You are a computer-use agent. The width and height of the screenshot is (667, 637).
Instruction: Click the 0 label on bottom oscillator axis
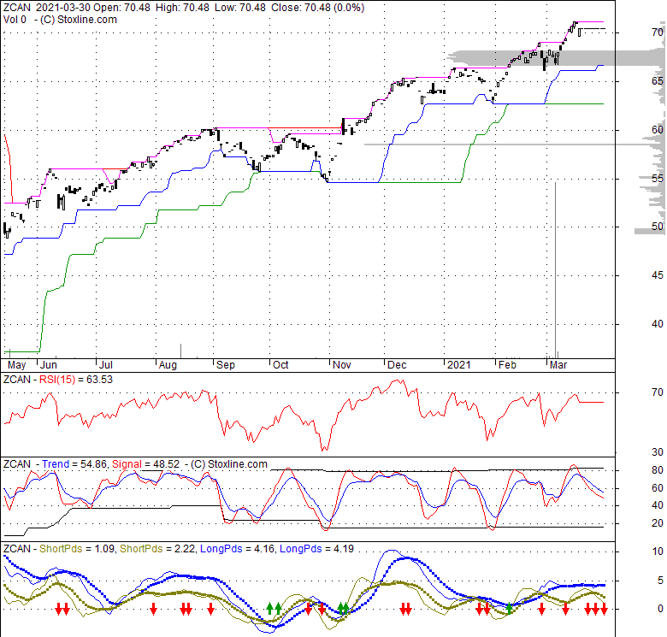(660, 609)
